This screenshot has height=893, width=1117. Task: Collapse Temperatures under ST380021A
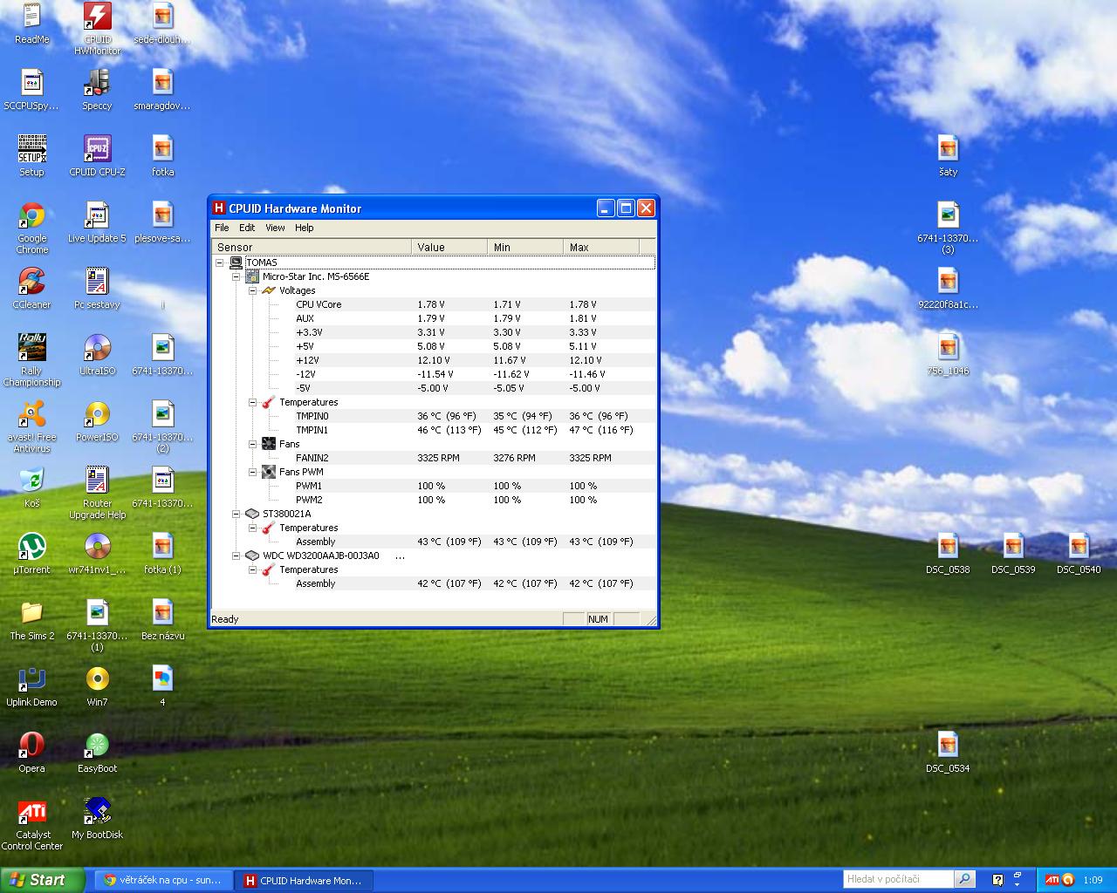tap(252, 528)
